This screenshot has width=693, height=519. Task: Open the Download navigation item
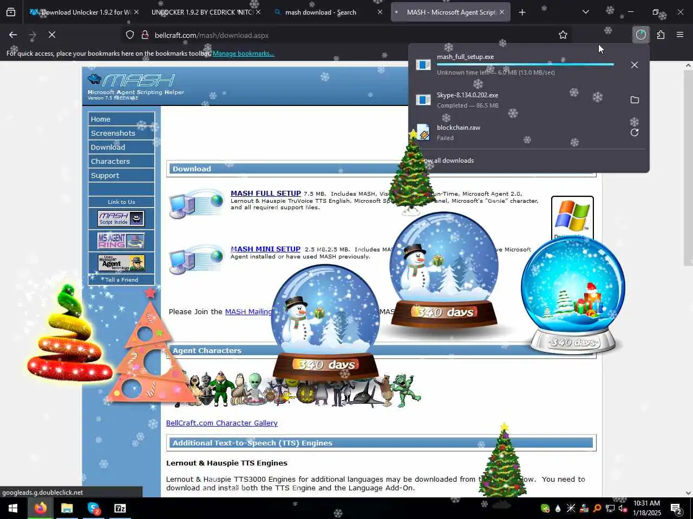point(121,147)
